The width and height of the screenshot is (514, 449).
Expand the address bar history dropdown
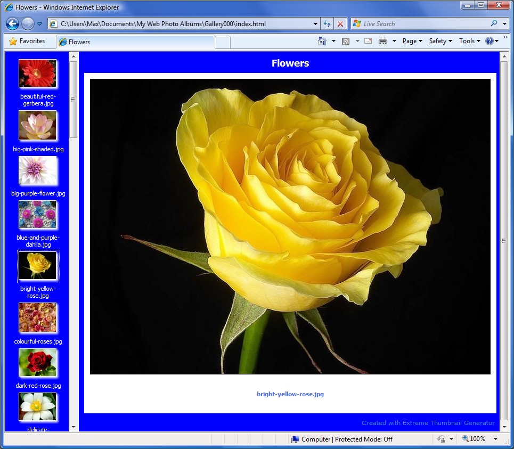point(314,23)
